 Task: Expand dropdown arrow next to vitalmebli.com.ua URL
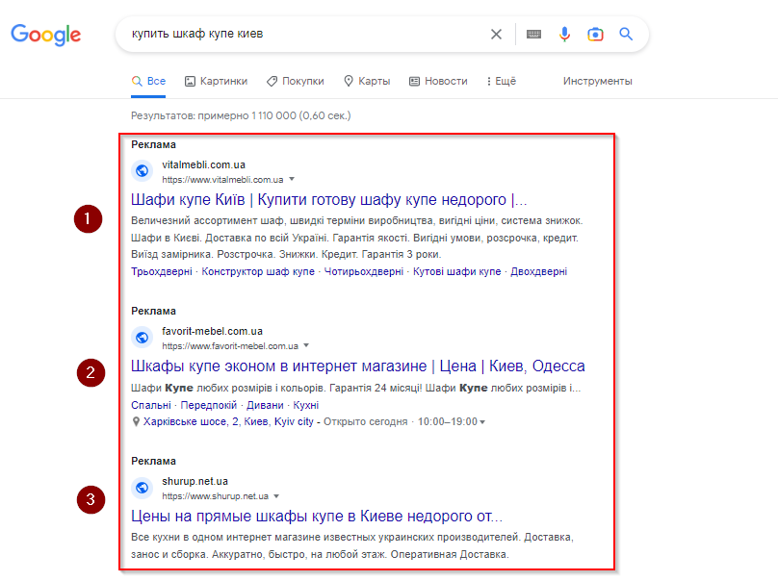[x=292, y=179]
